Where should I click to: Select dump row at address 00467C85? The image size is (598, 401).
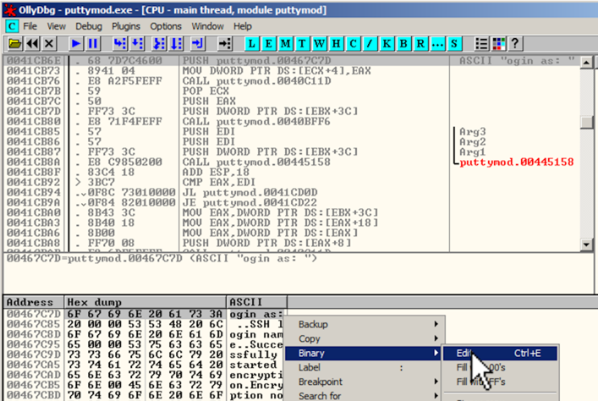click(145, 324)
